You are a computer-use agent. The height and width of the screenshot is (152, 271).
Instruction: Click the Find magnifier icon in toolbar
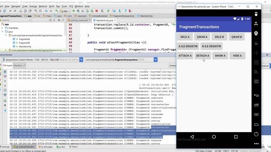(36, 11)
